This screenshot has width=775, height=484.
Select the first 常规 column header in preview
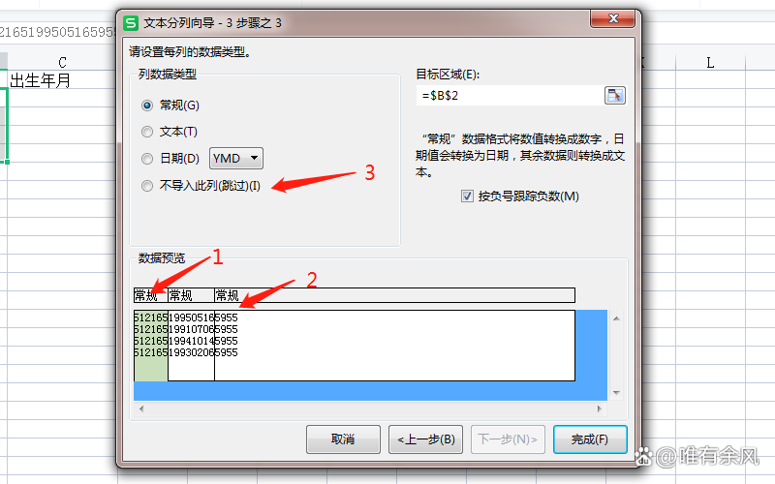click(151, 295)
